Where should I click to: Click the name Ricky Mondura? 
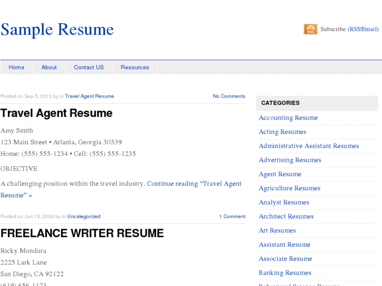click(24, 251)
